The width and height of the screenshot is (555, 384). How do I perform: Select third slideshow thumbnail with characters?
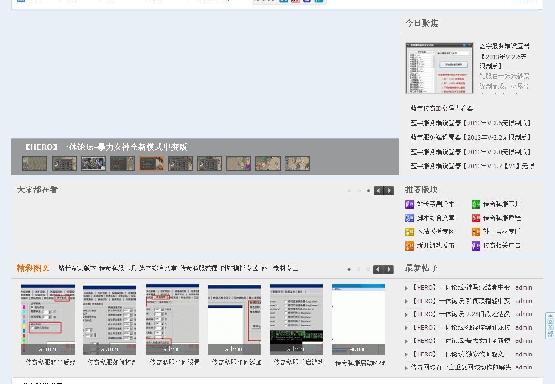pyautogui.click(x=93, y=163)
